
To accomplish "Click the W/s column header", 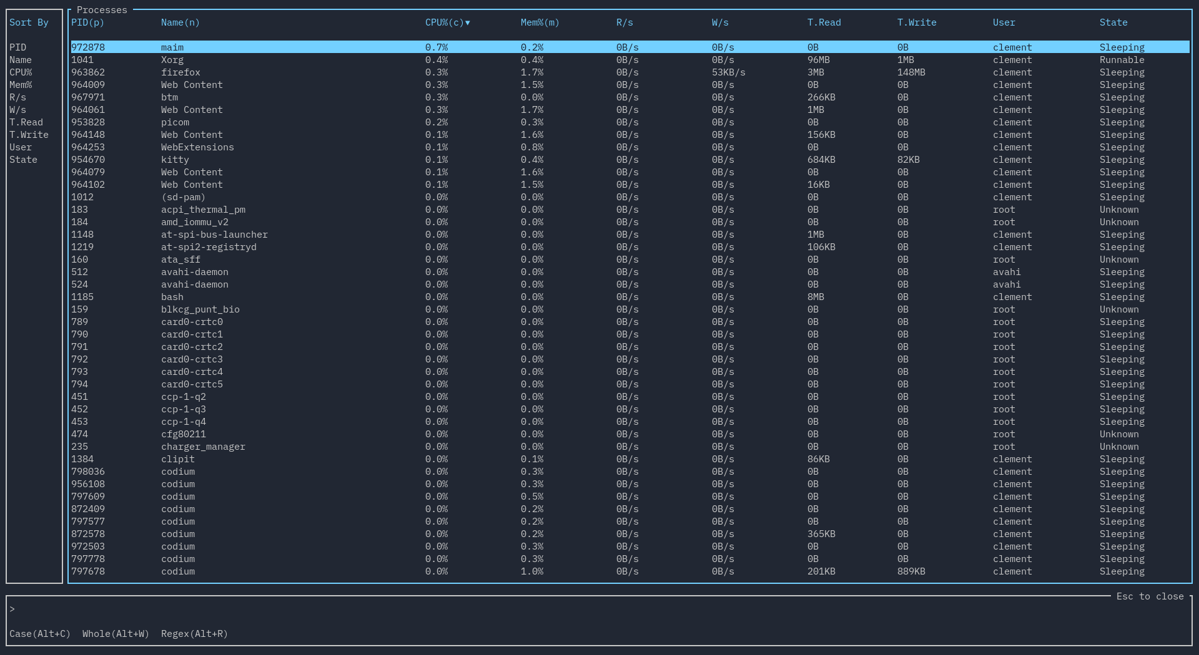I will [x=719, y=22].
